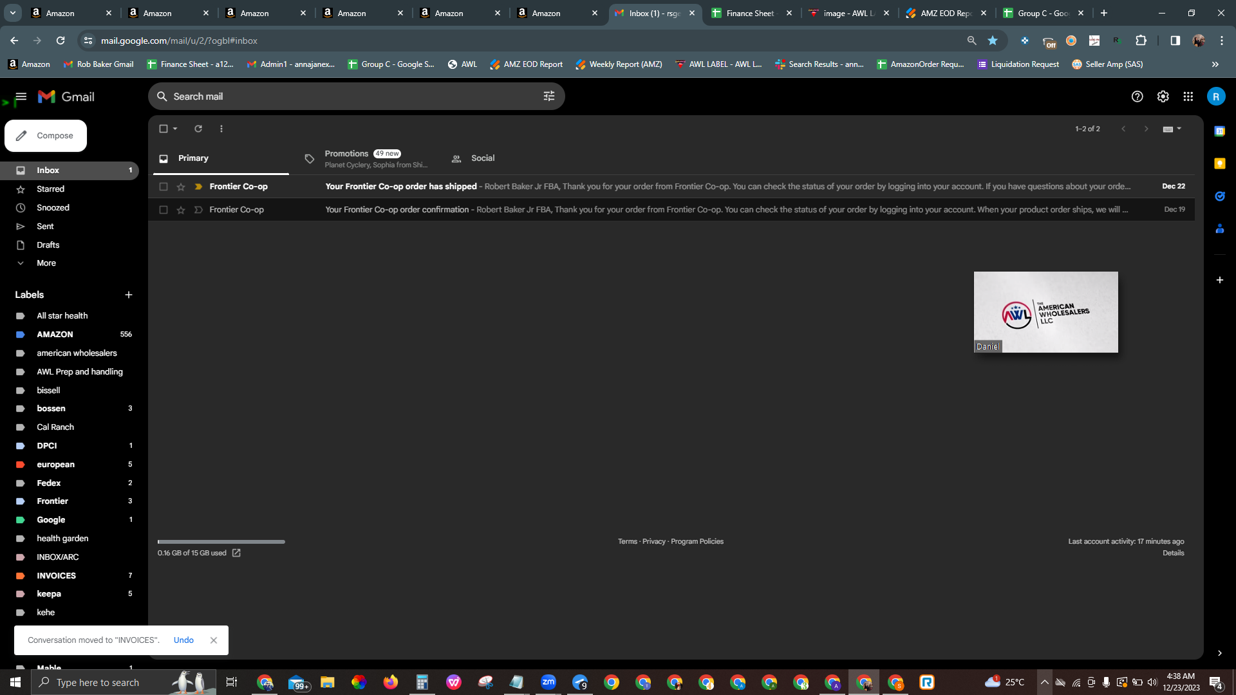The height and width of the screenshot is (695, 1236).
Task: Open input tools dropdown
Action: coord(1172,129)
